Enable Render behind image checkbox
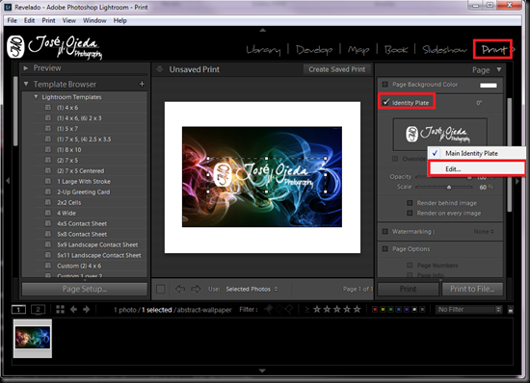 (410, 203)
